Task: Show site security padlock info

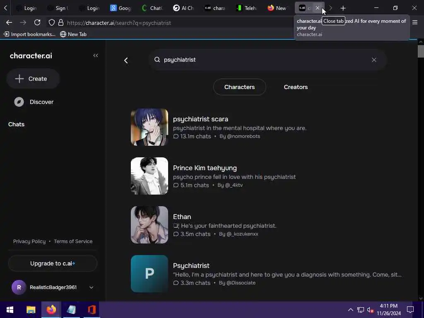Action: pyautogui.click(x=61, y=23)
